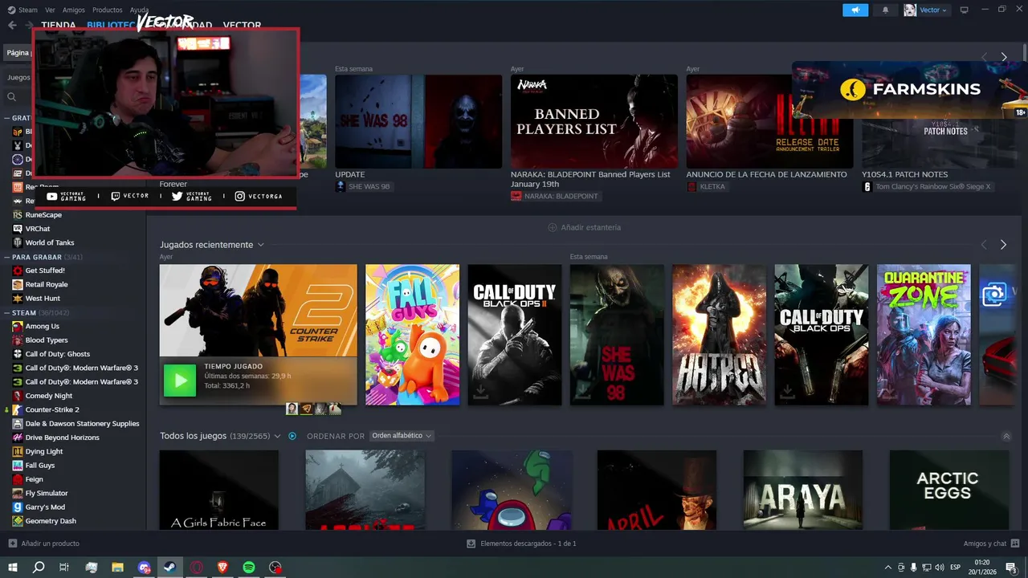The image size is (1028, 578).
Task: Select Fall Guys in the sidebar
Action: coord(40,466)
